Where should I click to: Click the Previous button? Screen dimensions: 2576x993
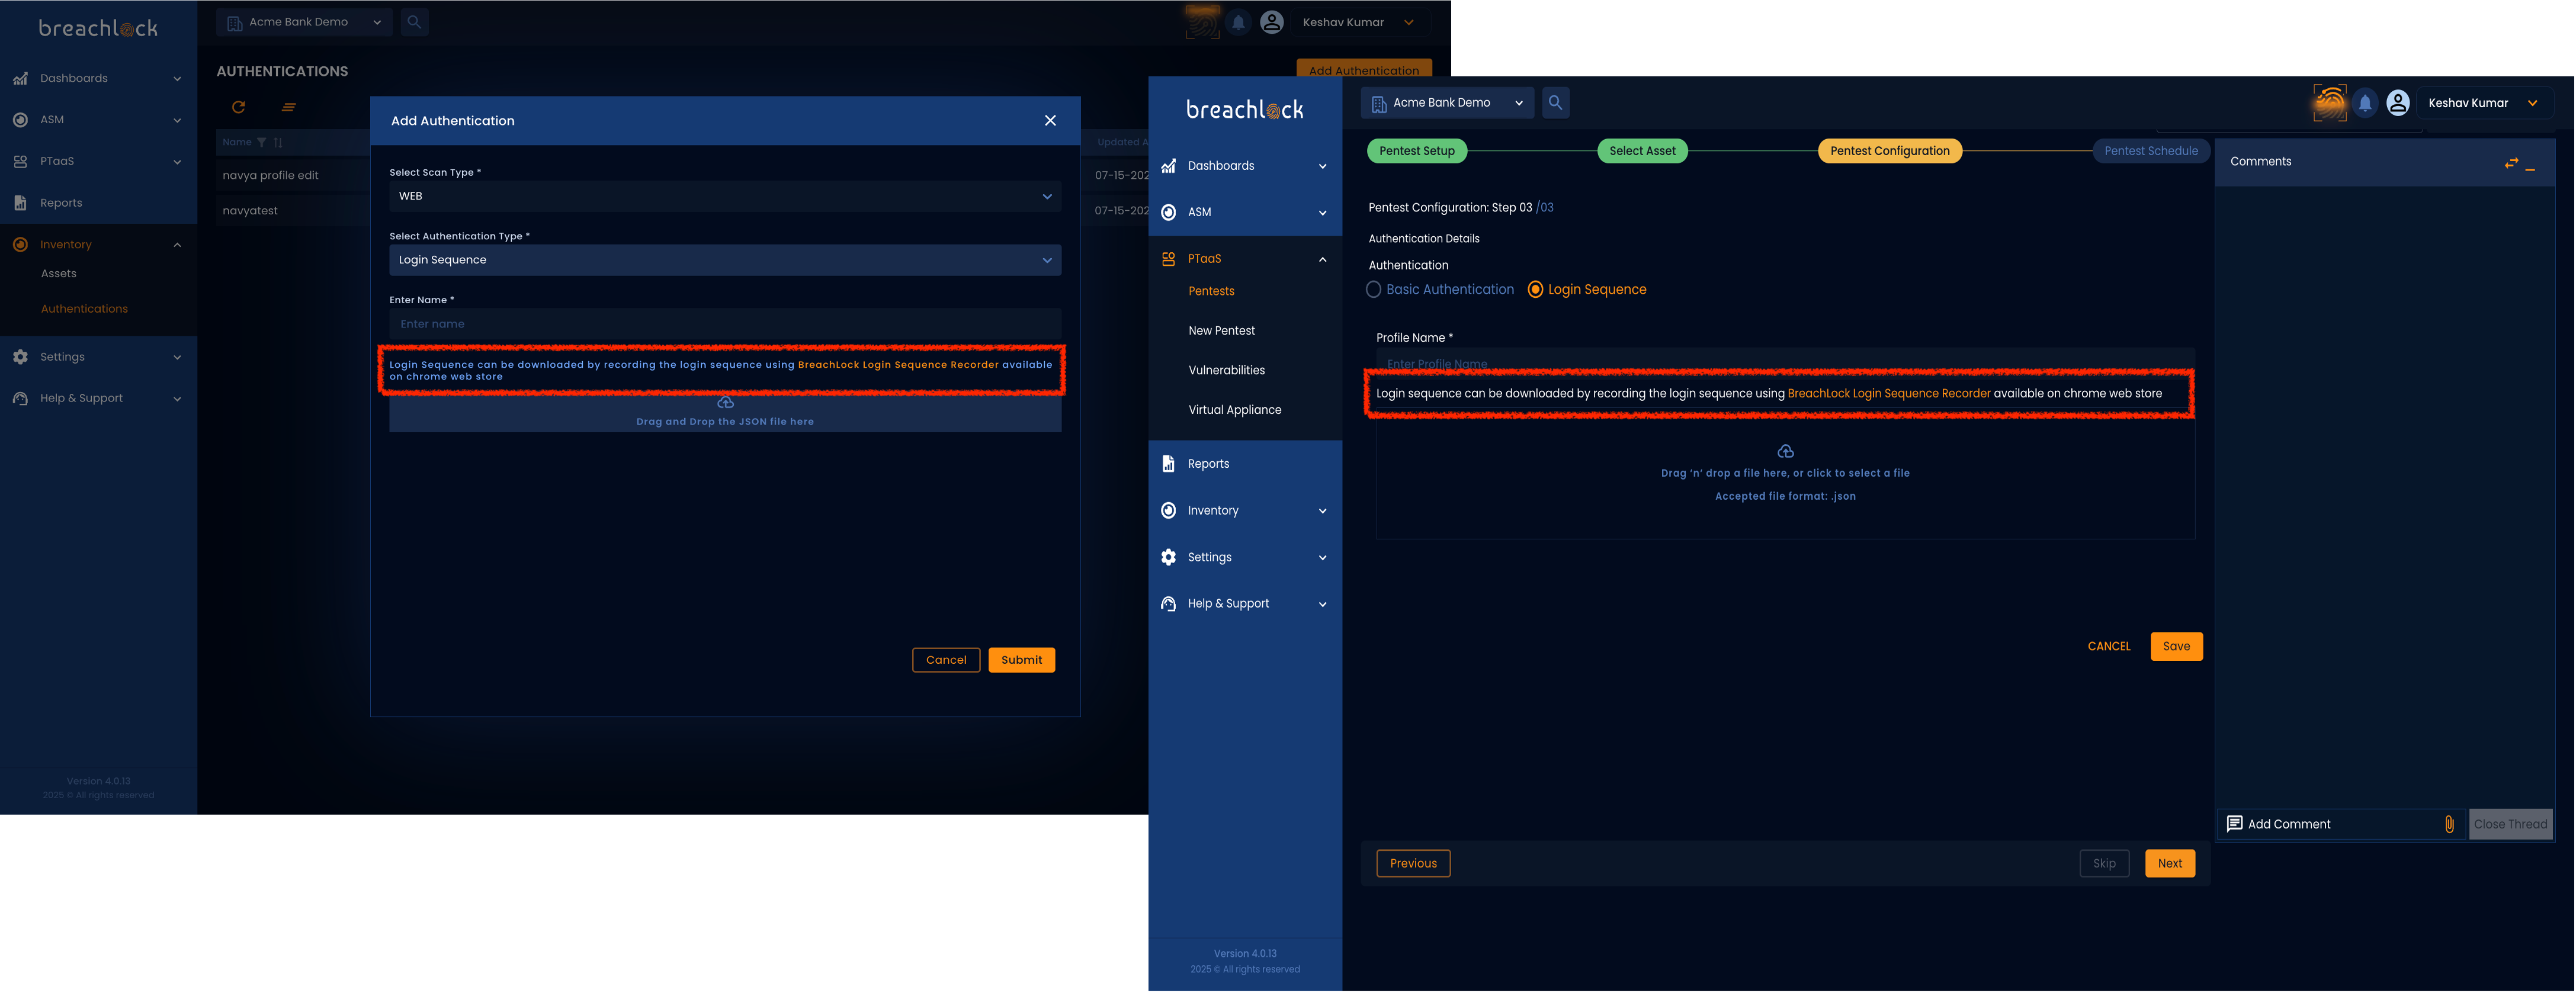pos(1413,864)
